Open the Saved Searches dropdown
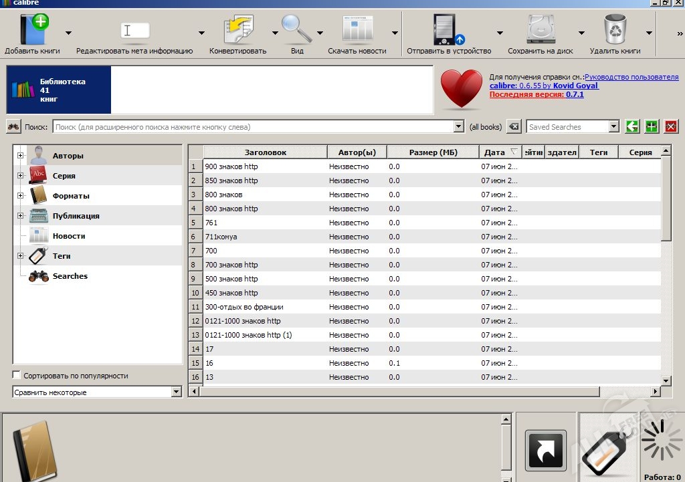The image size is (685, 482). pos(613,126)
